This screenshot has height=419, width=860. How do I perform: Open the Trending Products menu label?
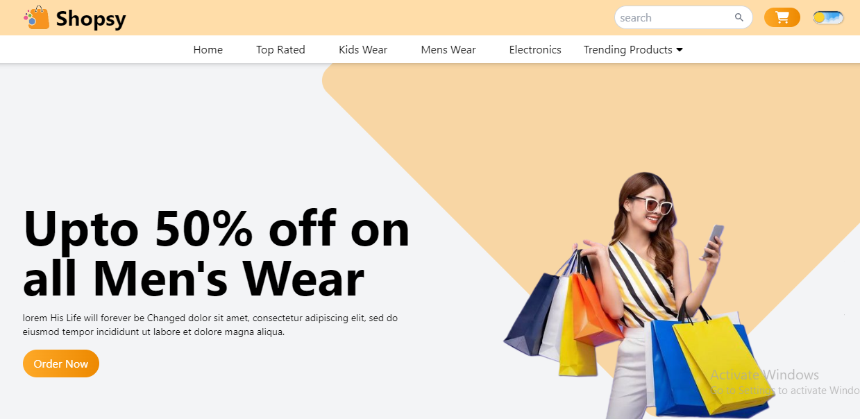[x=627, y=50]
